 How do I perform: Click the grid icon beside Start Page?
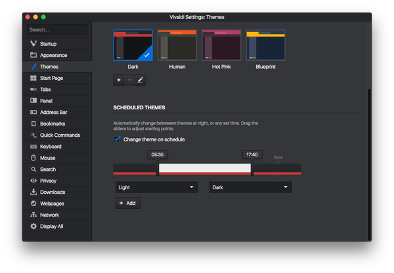[x=33, y=78]
